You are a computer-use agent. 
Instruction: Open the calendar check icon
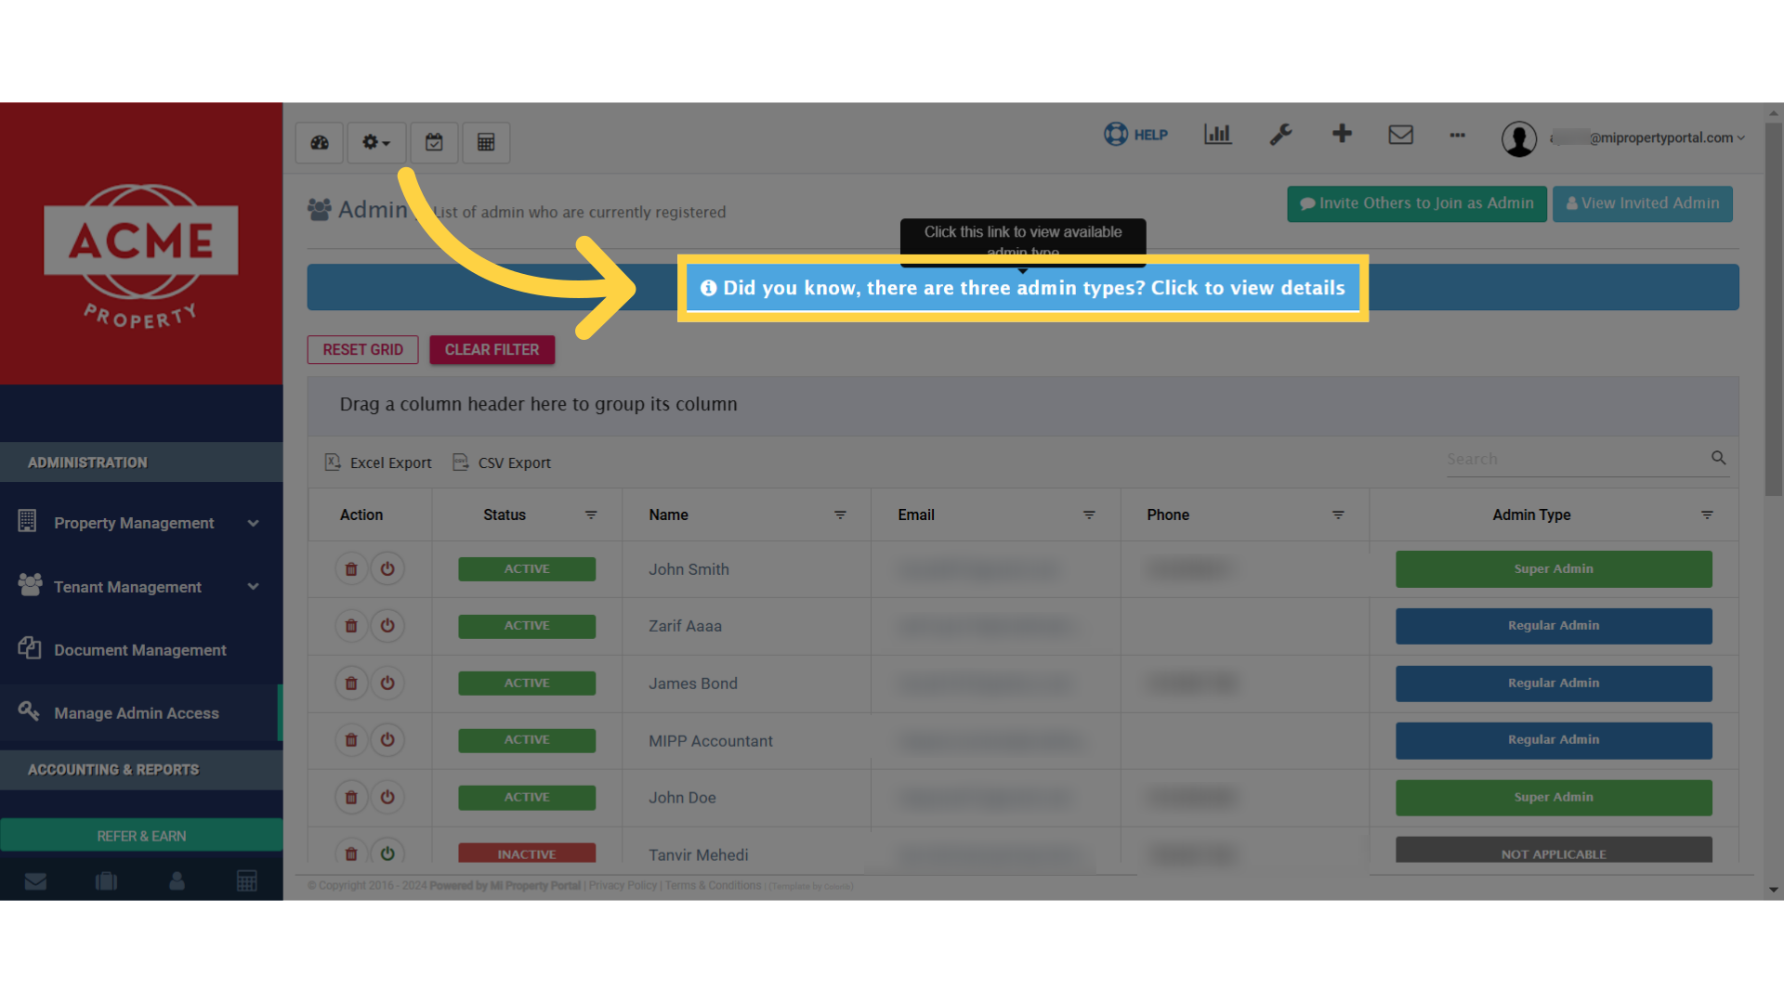(x=434, y=143)
